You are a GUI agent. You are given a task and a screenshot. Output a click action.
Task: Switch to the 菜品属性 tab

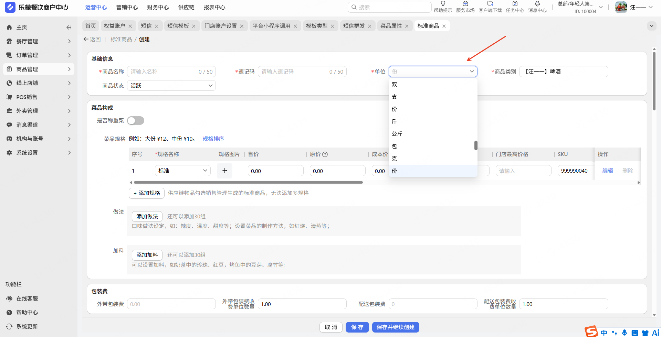[391, 26]
